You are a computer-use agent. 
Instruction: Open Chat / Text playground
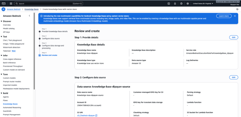(12, 40)
